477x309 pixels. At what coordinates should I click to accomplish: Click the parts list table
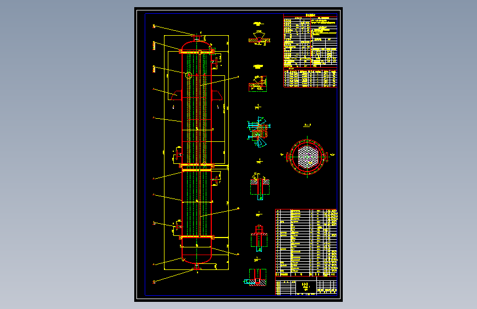[306, 242]
